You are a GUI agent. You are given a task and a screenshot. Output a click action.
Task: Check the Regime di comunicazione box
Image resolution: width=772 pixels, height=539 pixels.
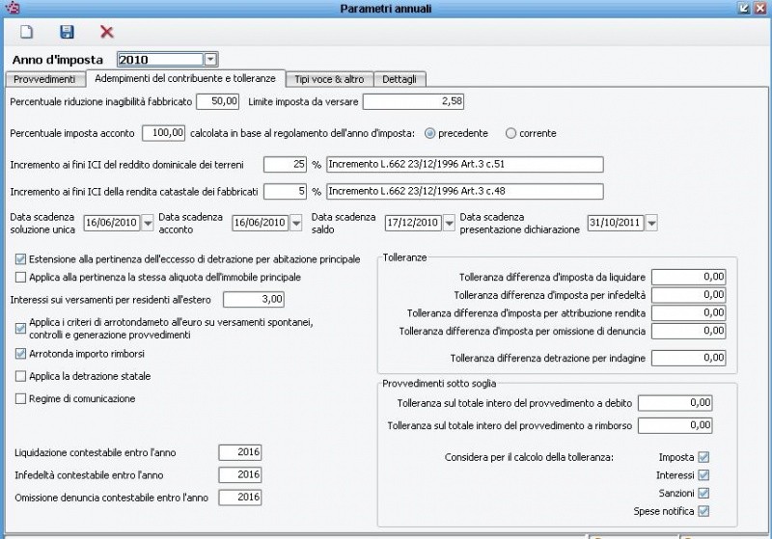click(x=20, y=398)
